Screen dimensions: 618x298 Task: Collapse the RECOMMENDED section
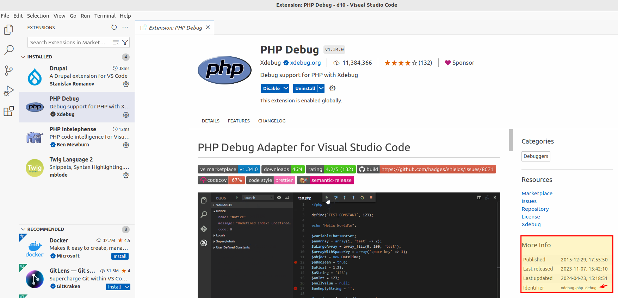[23, 229]
